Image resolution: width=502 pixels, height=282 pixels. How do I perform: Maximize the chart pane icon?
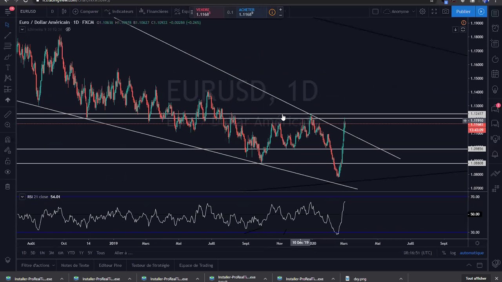(463, 29)
